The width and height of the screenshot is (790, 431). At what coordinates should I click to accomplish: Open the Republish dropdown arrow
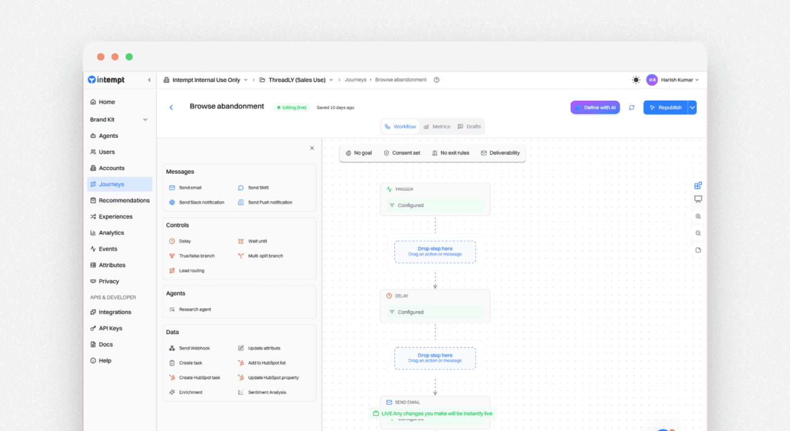point(692,108)
